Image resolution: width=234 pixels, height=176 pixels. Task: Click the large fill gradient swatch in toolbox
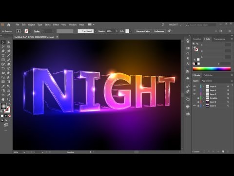coord(3,106)
